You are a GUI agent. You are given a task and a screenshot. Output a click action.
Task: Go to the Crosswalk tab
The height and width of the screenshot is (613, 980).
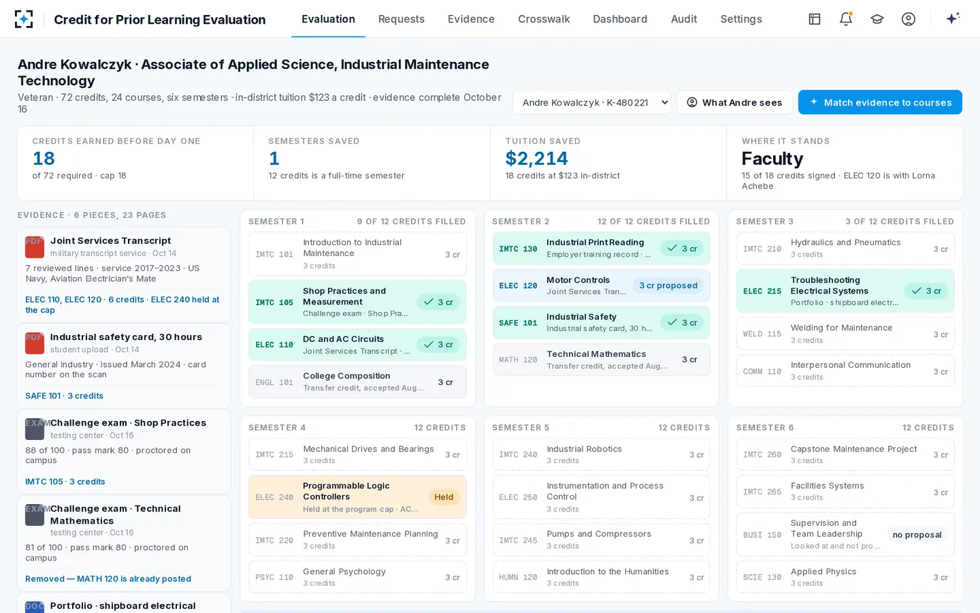(x=544, y=19)
